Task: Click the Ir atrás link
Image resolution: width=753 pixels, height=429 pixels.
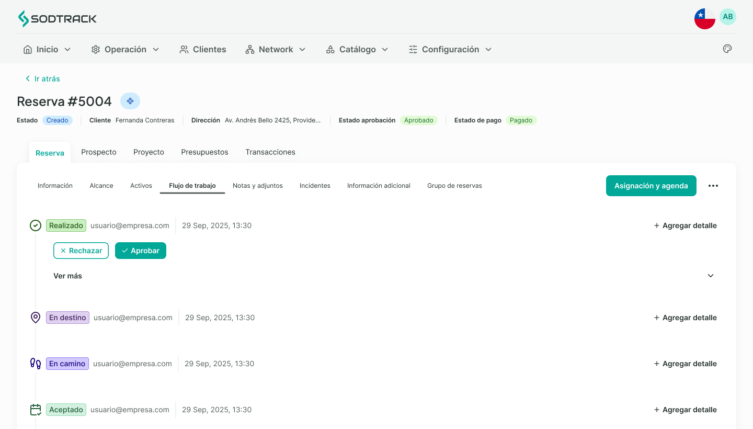Action: pyautogui.click(x=42, y=78)
